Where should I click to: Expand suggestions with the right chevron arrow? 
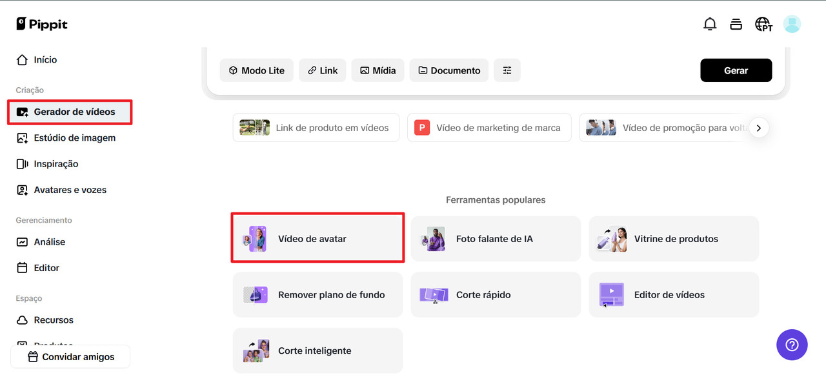tap(759, 128)
